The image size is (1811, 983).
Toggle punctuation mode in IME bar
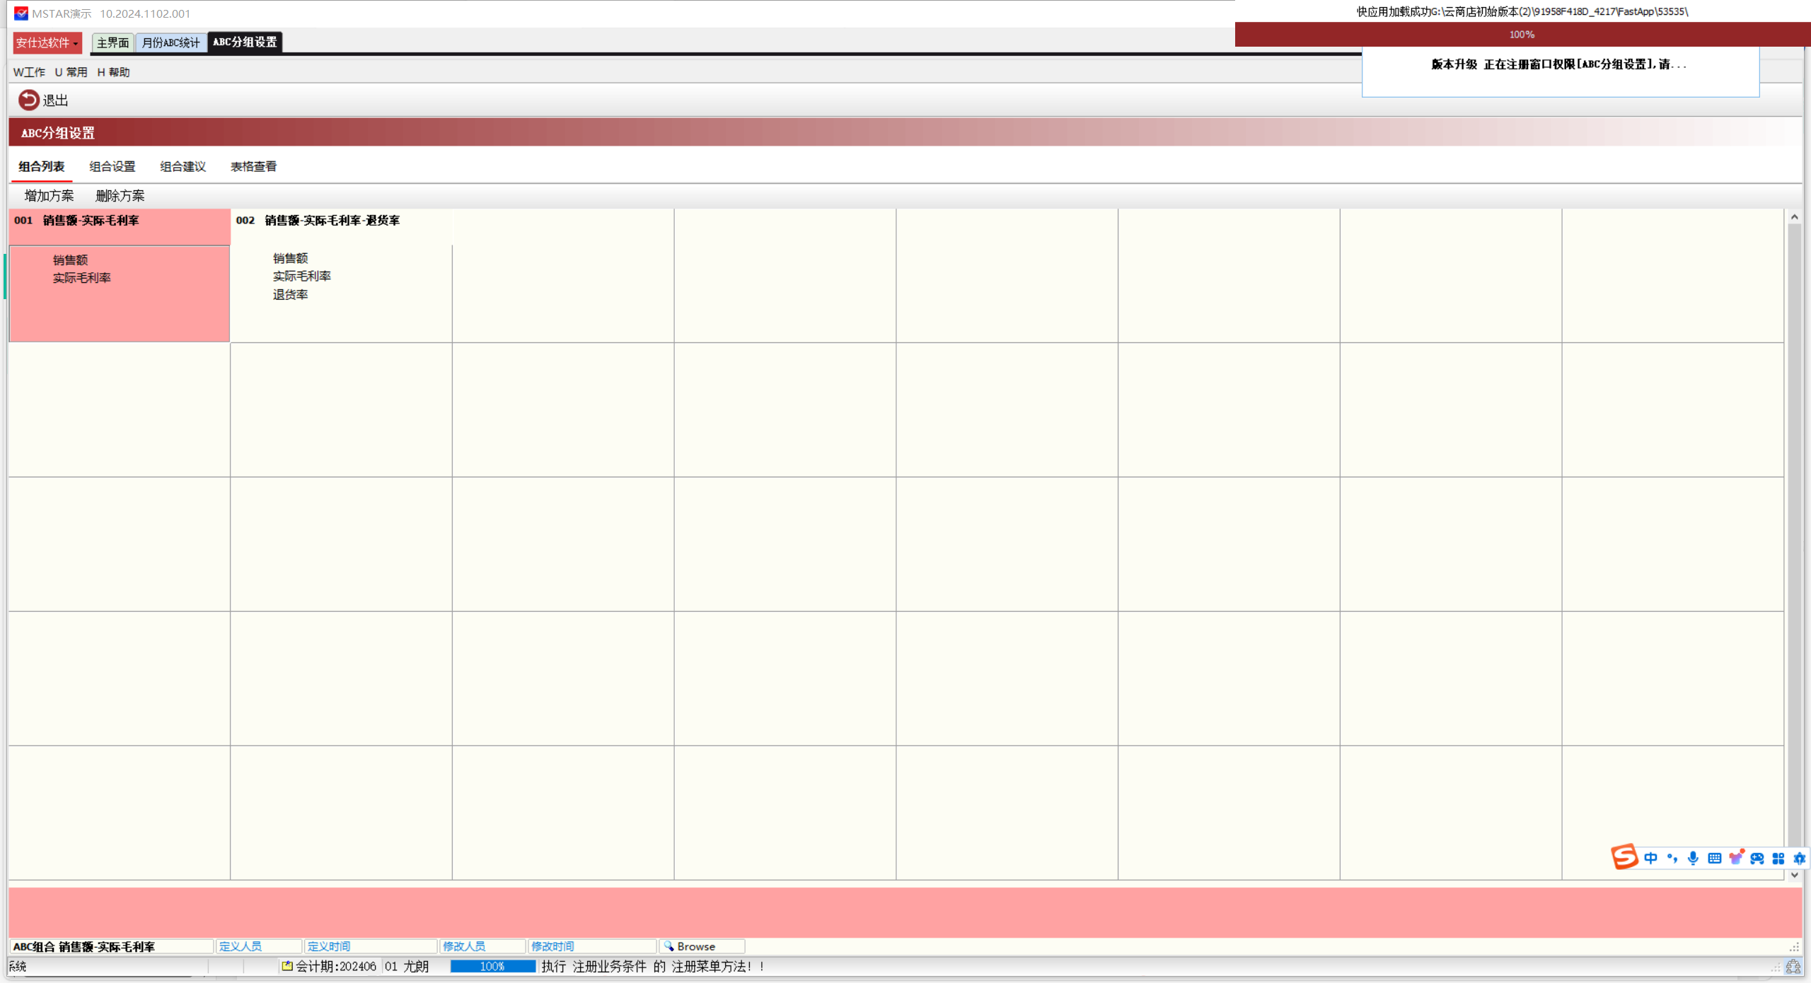[1672, 858]
